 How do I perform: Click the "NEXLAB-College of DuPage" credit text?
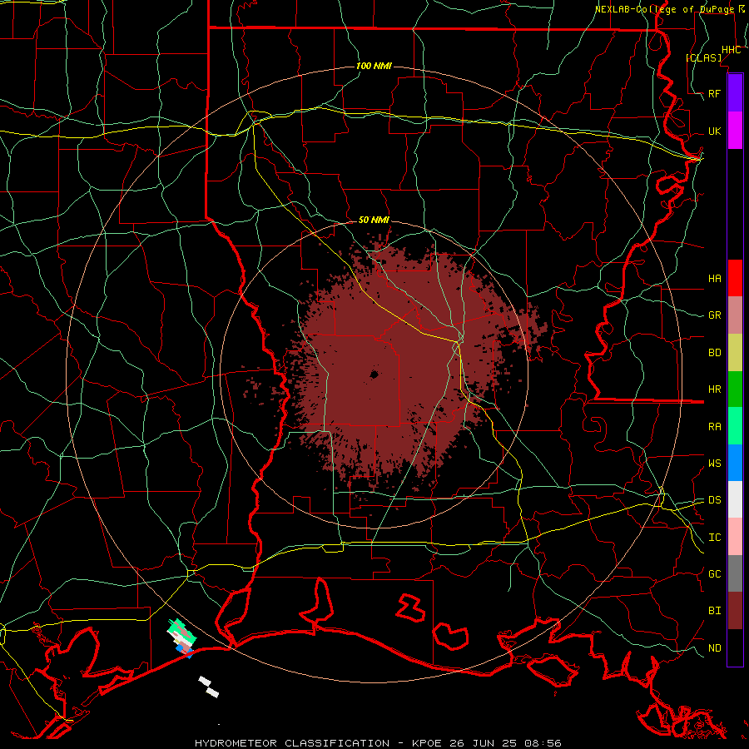point(664,9)
